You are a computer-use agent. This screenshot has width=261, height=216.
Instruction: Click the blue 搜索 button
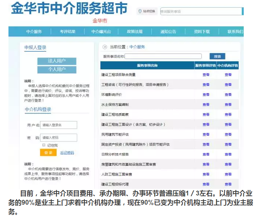pyautogui.click(x=217, y=56)
